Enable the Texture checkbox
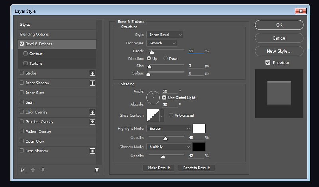 [25, 63]
